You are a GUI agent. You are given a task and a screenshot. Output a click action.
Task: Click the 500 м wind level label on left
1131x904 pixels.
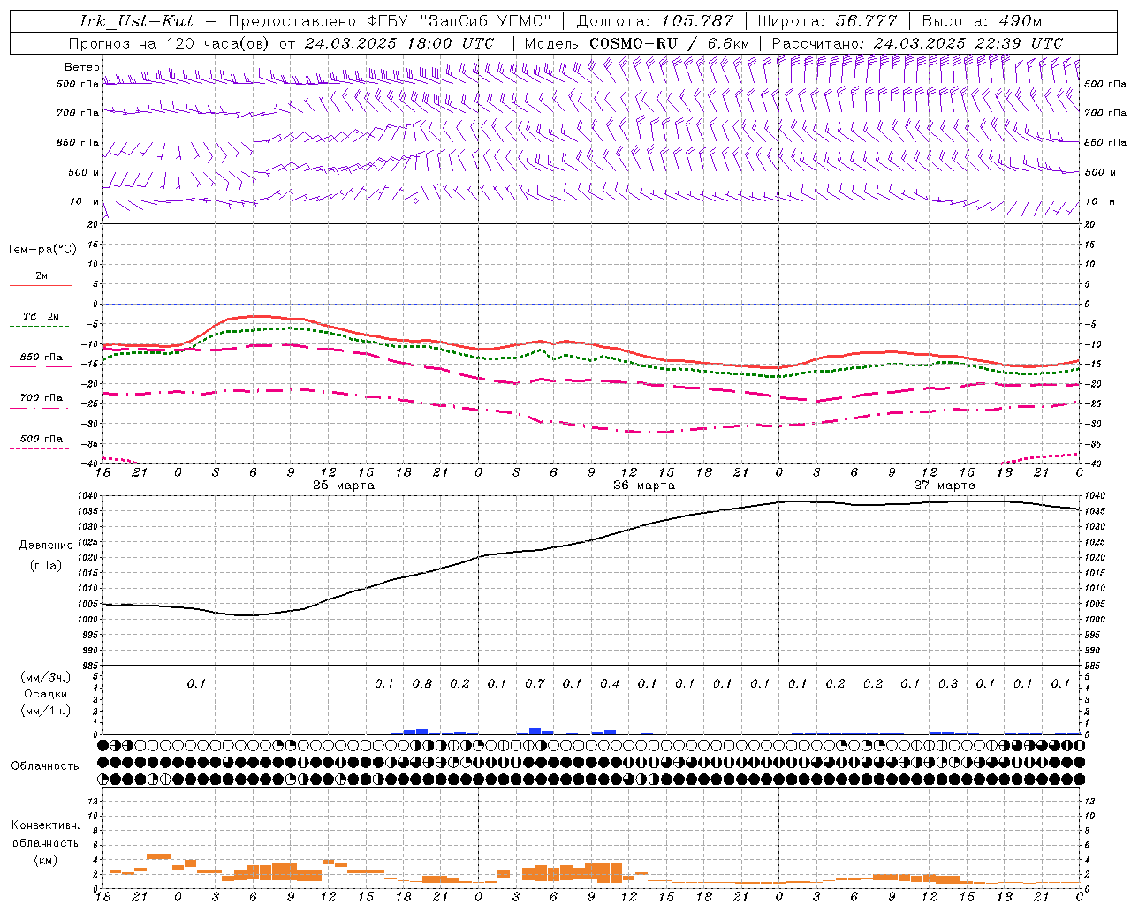(84, 173)
